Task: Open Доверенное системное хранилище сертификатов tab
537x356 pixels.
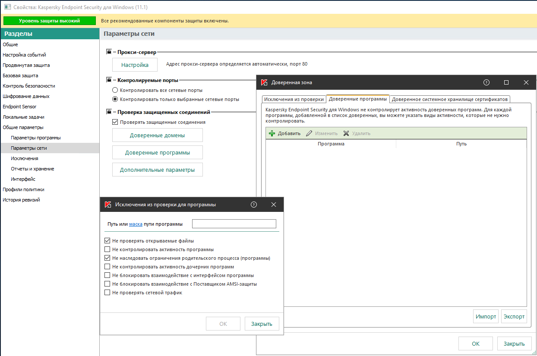Action: 449,99
